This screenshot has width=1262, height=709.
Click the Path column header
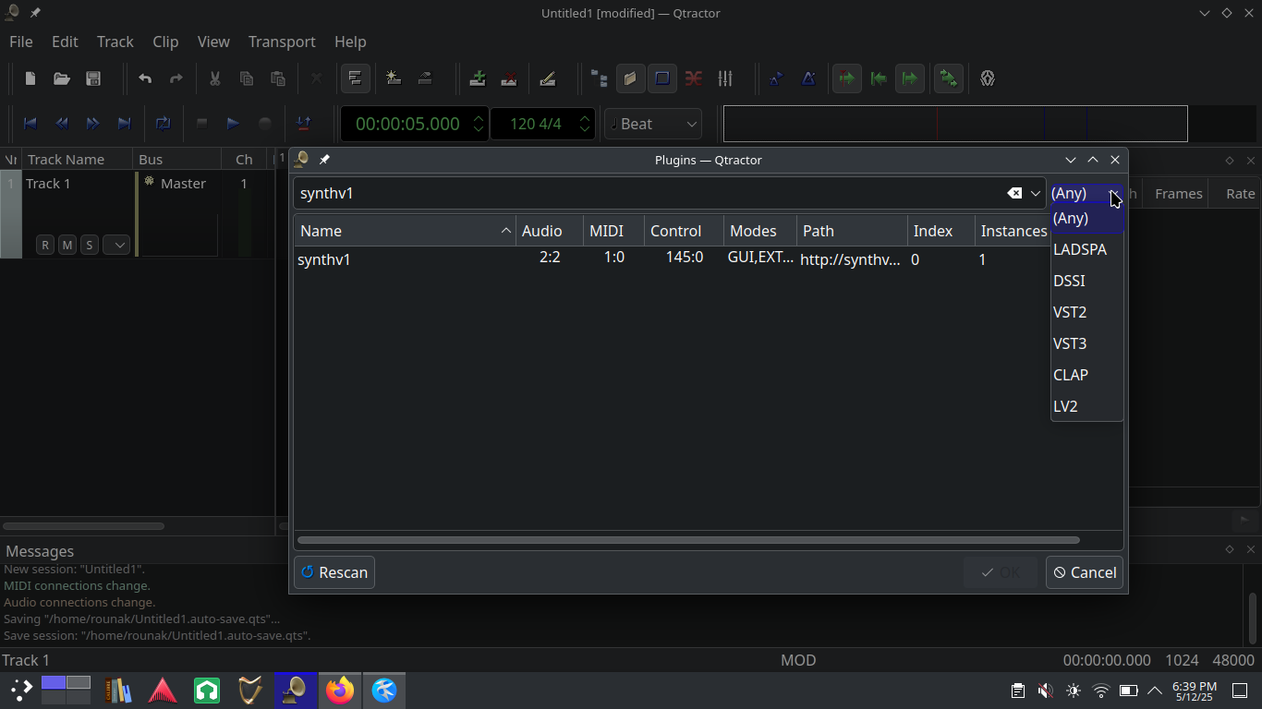pos(852,231)
